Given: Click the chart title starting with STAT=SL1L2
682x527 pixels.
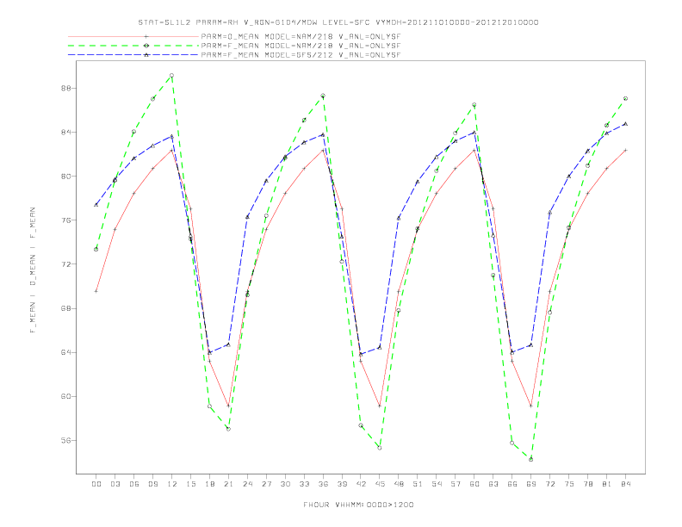Looking at the screenshot, I should (338, 22).
